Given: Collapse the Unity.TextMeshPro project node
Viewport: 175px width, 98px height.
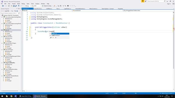Looking at the screenshot, I should (2, 63).
